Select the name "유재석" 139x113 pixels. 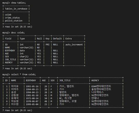click(x=15, y=98)
